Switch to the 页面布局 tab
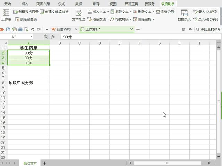The width and height of the screenshot is (222, 166). [x=43, y=4]
